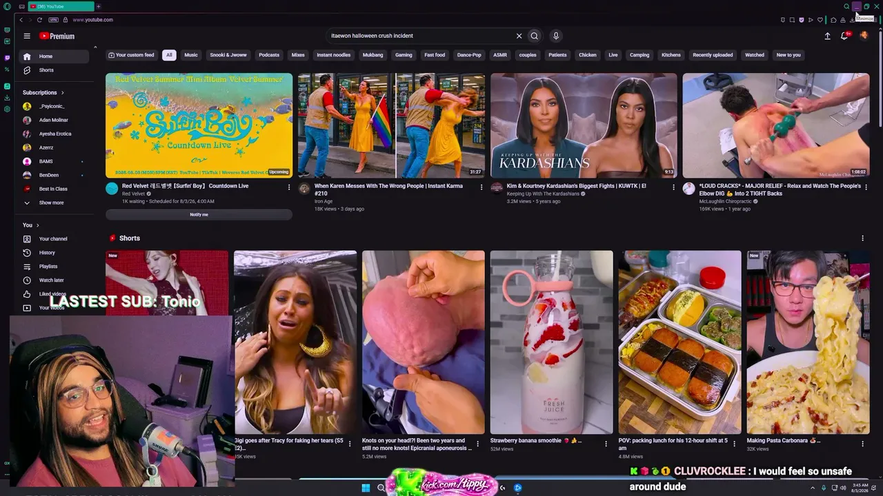Expand the You section header
Screen dimensions: 883x496
(x=31, y=225)
